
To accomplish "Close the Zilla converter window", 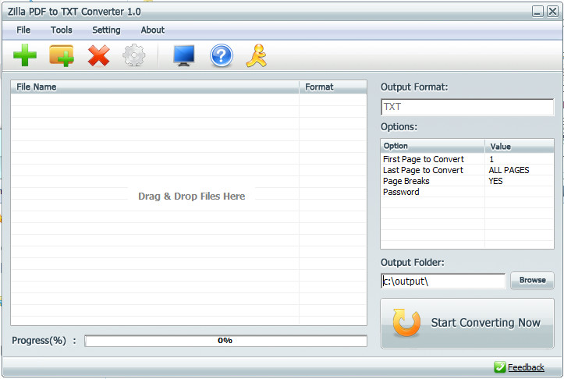I will point(552,12).
